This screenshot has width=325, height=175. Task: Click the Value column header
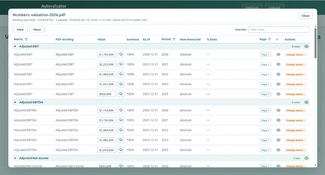(x=101, y=39)
